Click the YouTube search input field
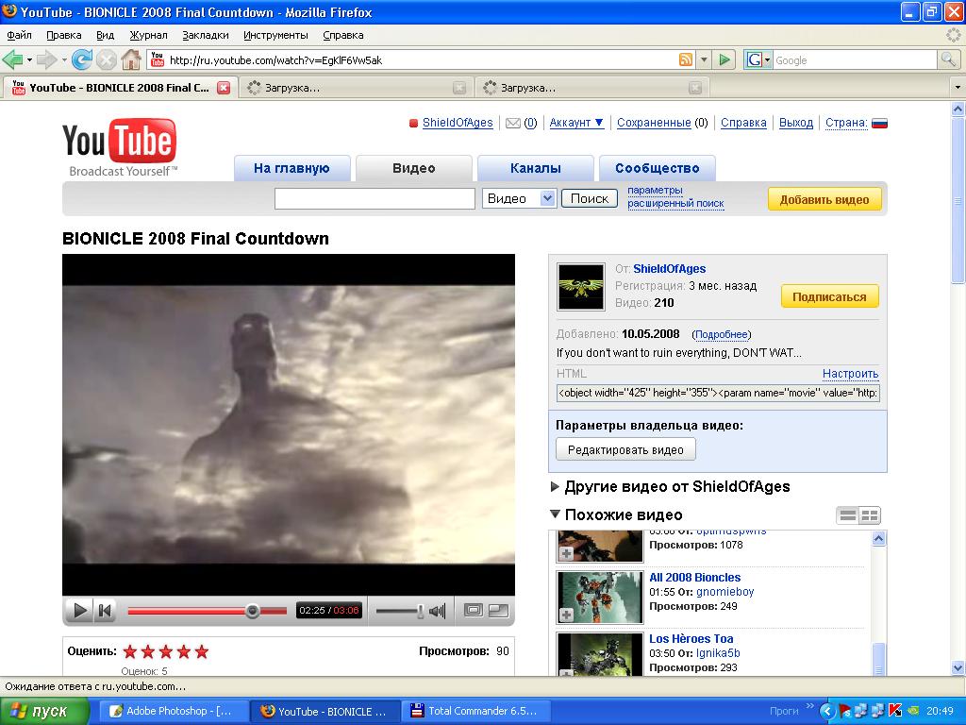Viewport: 966px width, 725px height. (x=375, y=198)
